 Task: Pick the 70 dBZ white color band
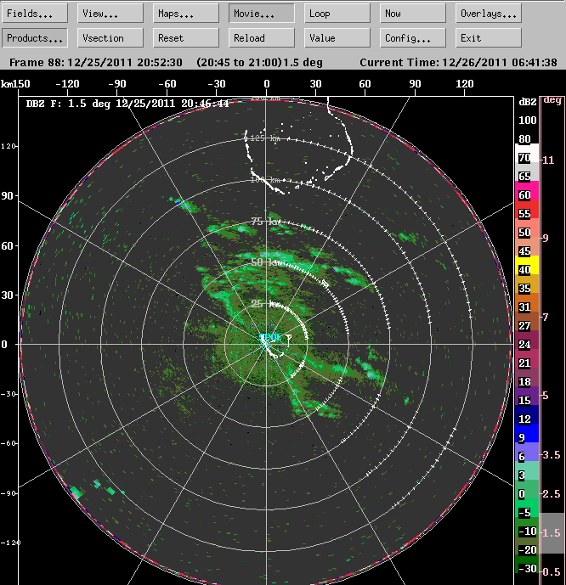coord(527,153)
